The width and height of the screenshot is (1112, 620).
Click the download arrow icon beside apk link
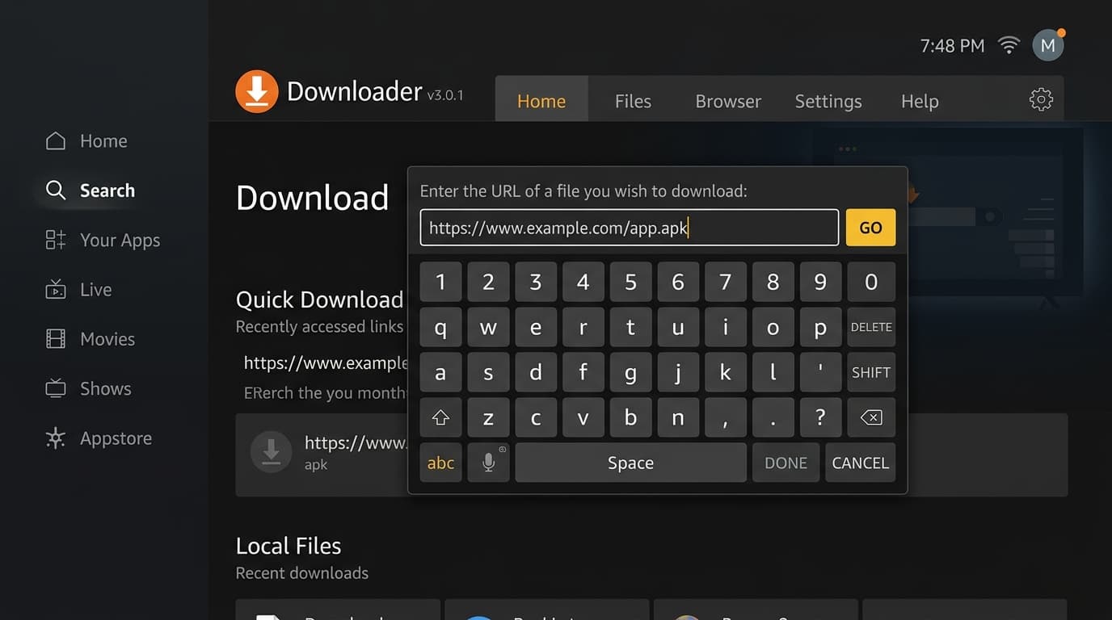[272, 452]
